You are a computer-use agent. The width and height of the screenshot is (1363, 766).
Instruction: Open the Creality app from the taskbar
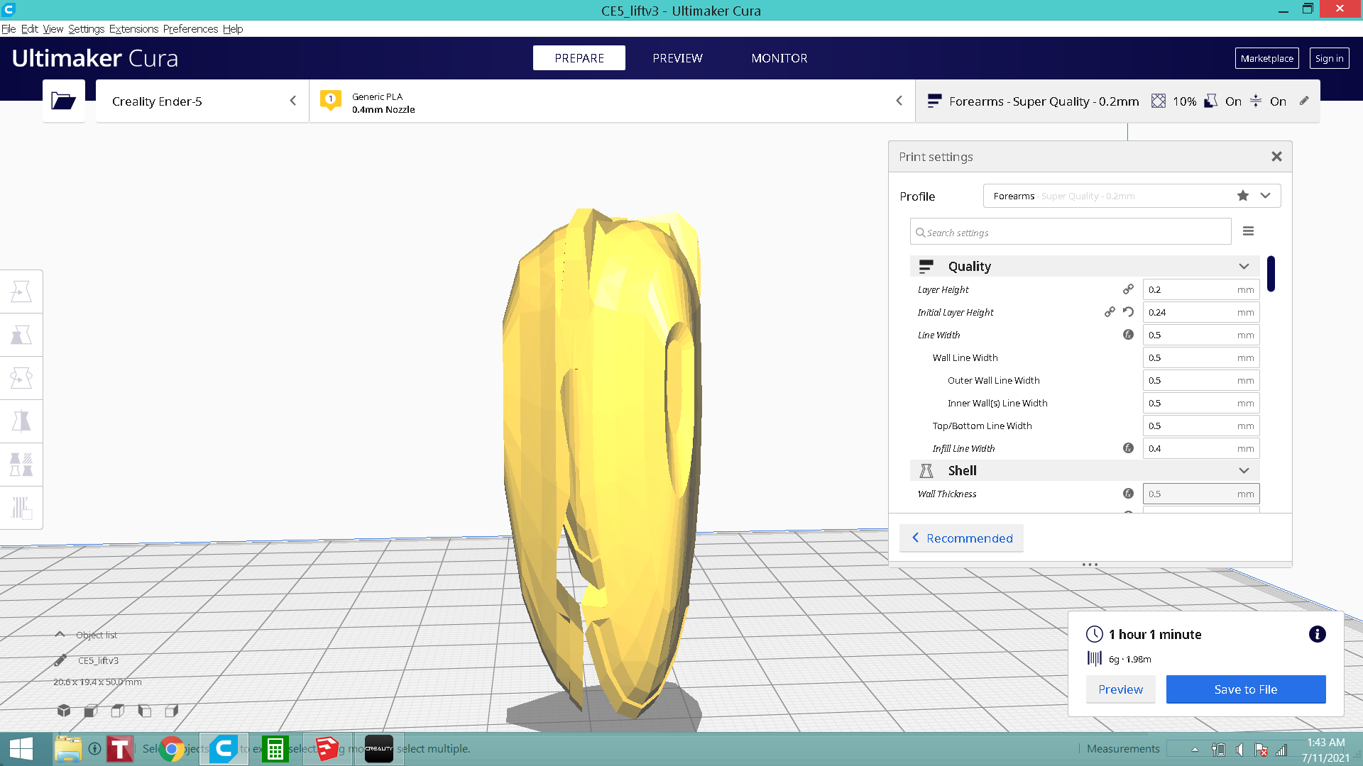378,749
